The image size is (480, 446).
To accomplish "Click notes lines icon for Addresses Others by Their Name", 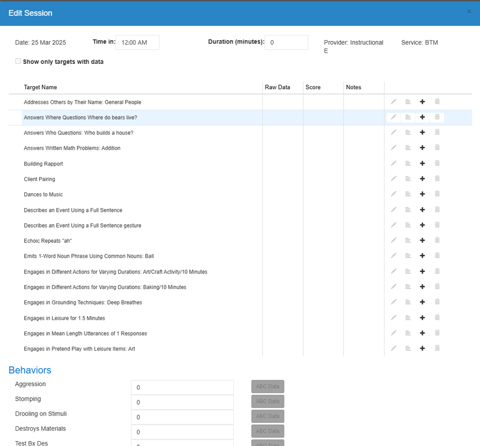I will (x=408, y=102).
